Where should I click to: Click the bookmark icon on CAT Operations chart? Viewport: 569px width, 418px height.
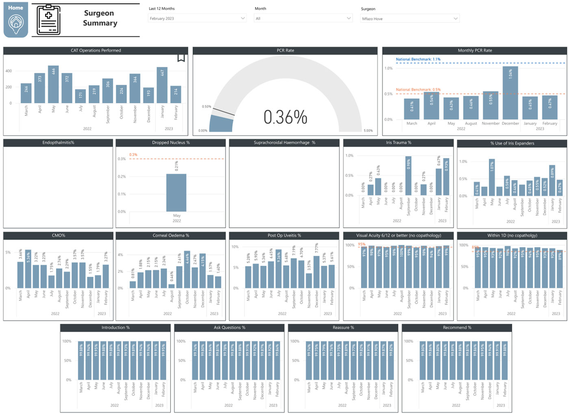[181, 58]
